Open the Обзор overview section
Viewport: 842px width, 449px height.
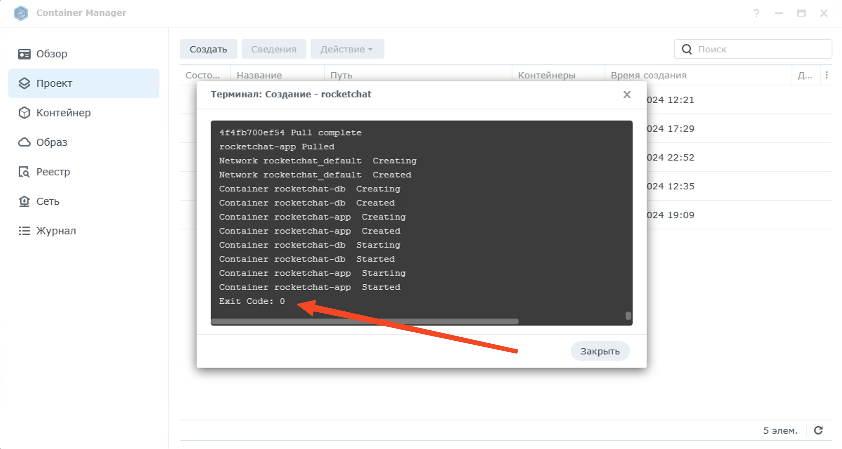84,54
